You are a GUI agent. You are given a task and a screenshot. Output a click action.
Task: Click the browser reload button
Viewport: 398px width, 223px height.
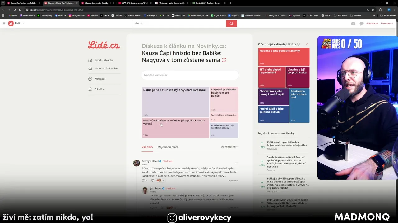14,10
